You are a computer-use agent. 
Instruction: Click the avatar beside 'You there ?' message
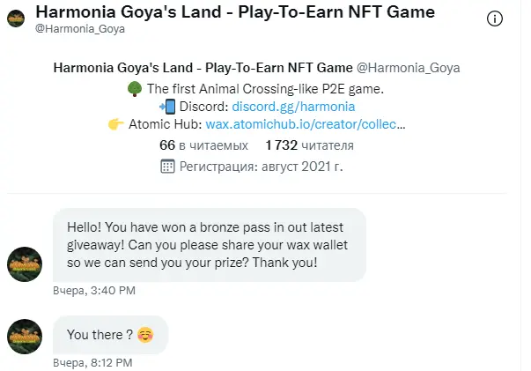pyautogui.click(x=25, y=337)
